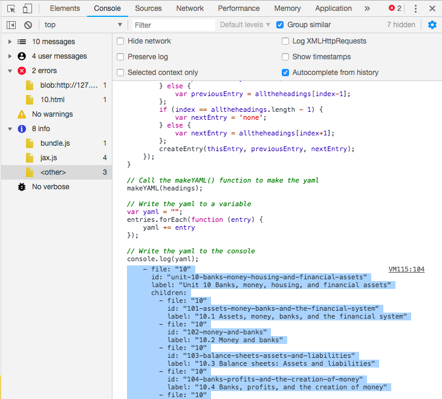Click the red errors icon in sidebar
The width and height of the screenshot is (442, 399).
click(22, 71)
